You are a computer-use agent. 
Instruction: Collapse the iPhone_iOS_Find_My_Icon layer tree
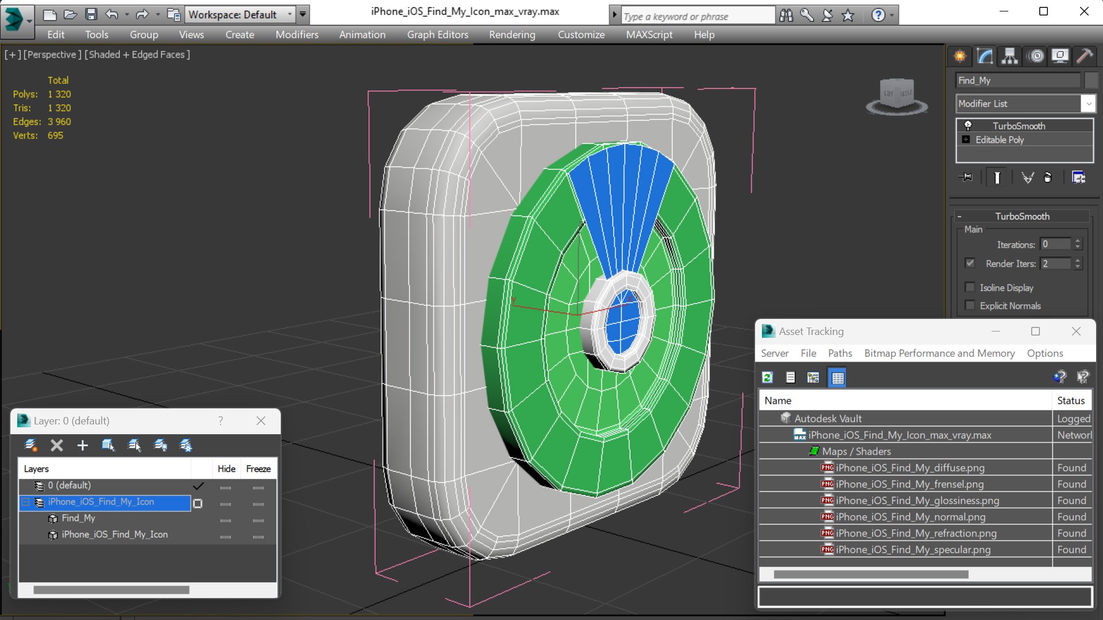(26, 502)
